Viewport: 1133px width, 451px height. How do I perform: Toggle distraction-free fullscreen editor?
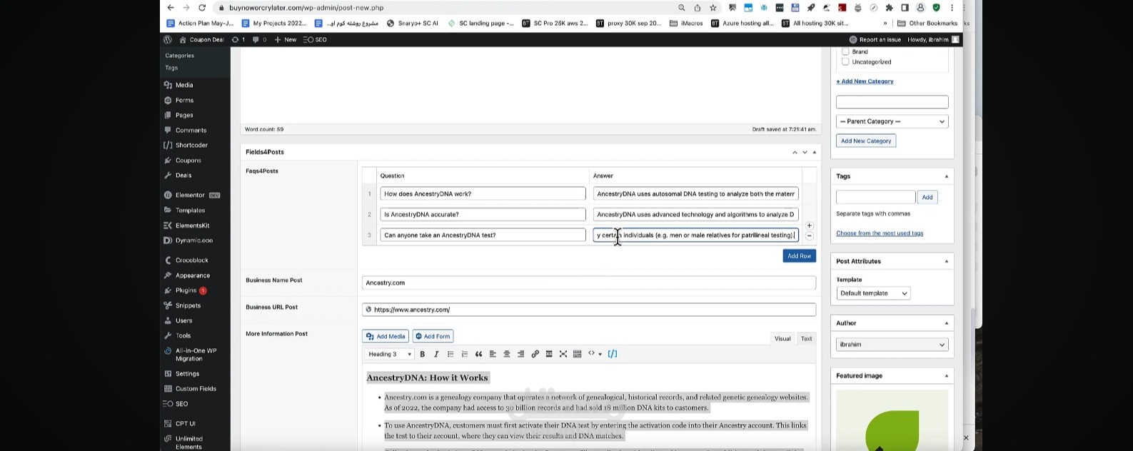[x=563, y=354]
